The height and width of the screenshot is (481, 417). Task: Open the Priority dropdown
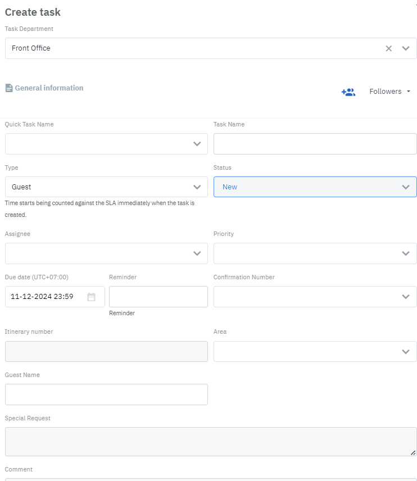point(406,253)
